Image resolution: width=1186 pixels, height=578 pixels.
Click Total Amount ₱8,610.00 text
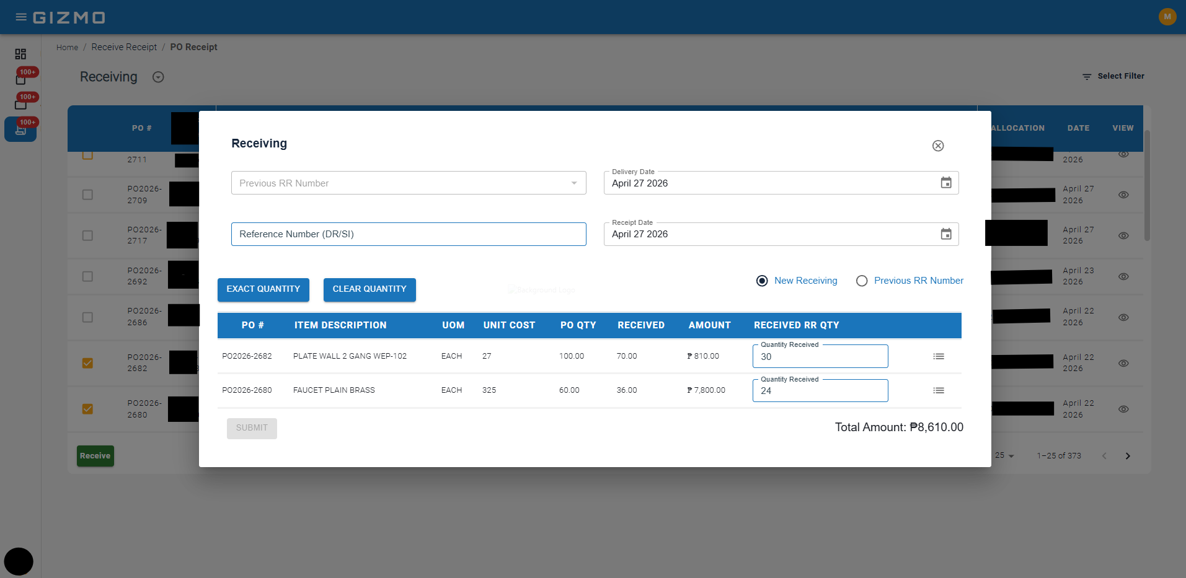[899, 427]
